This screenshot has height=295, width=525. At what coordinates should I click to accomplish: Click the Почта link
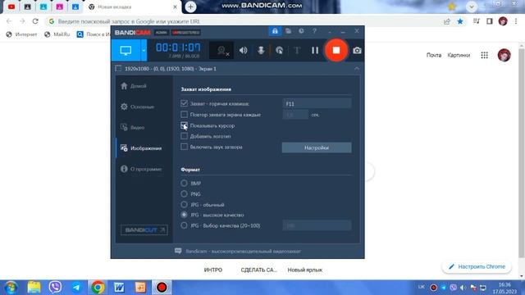434,55
